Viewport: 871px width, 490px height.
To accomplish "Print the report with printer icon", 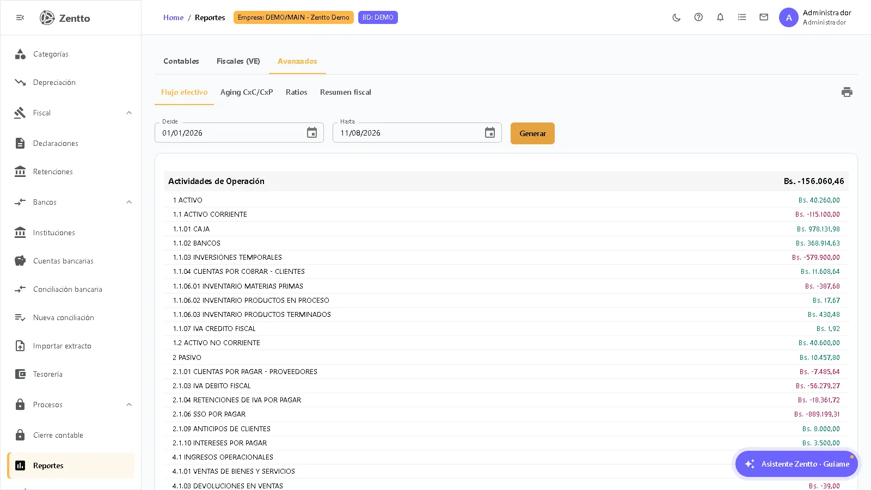I will pyautogui.click(x=847, y=92).
